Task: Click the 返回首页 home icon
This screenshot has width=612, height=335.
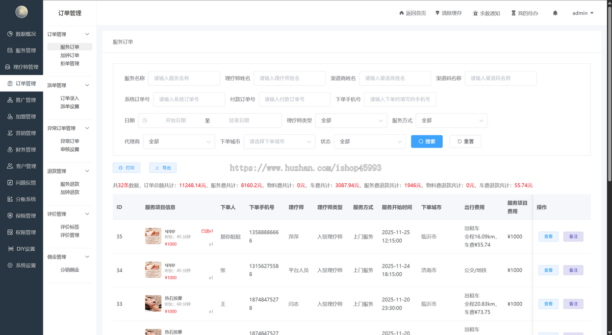Action: [401, 13]
